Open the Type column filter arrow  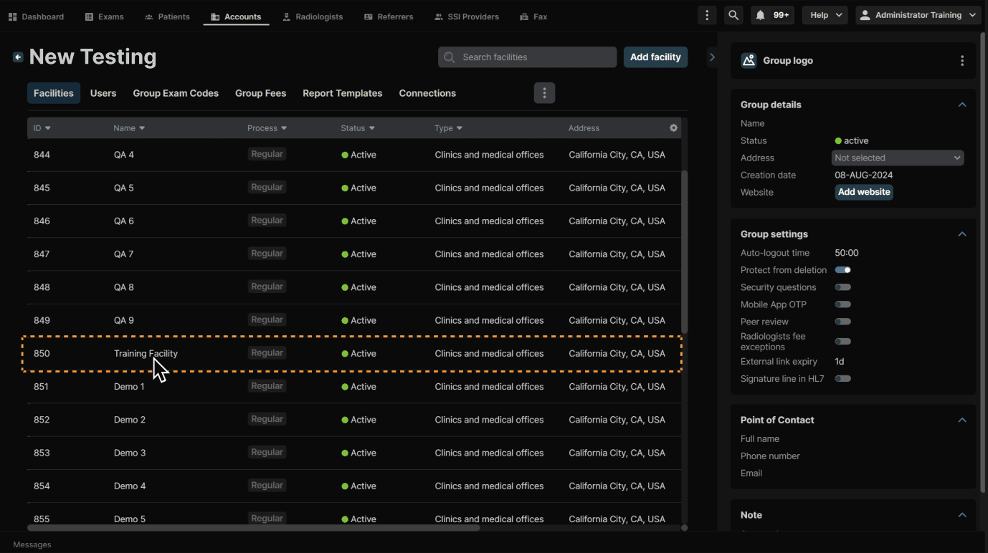point(460,128)
